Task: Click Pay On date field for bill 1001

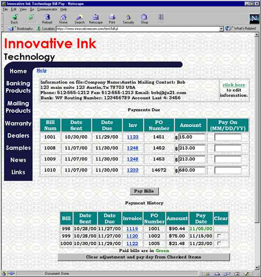Action: click(x=228, y=137)
